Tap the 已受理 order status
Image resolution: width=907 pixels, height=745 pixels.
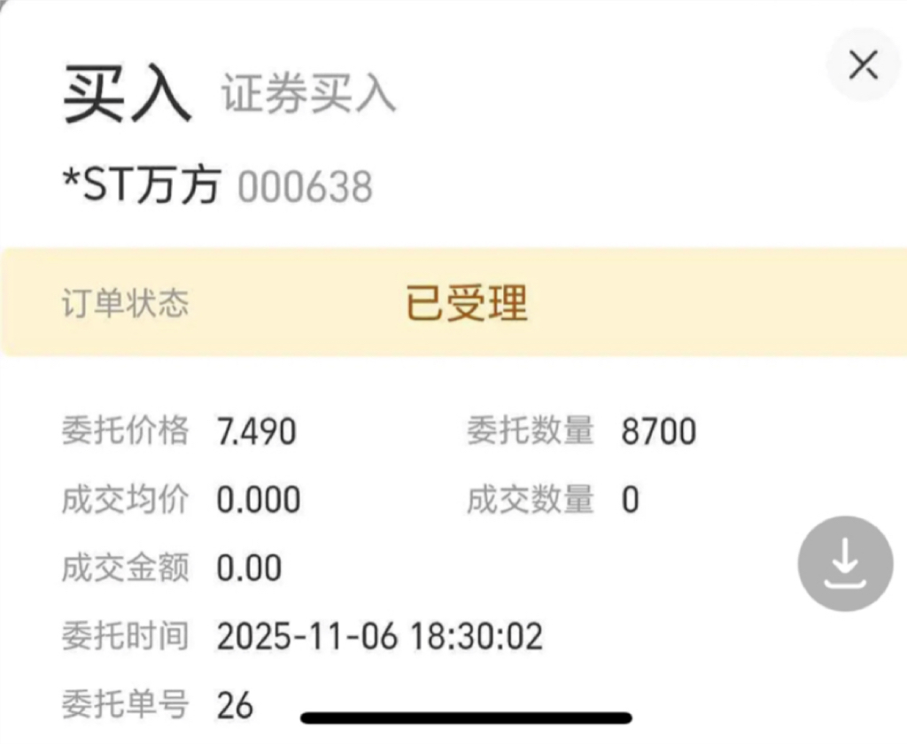pyautogui.click(x=467, y=302)
